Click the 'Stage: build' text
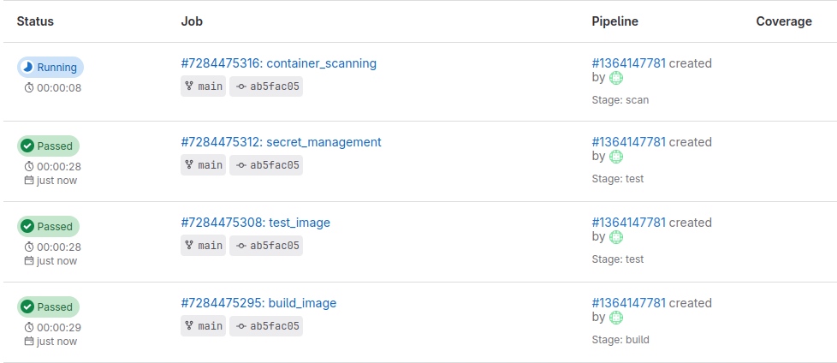The image size is (837, 363). [620, 340]
